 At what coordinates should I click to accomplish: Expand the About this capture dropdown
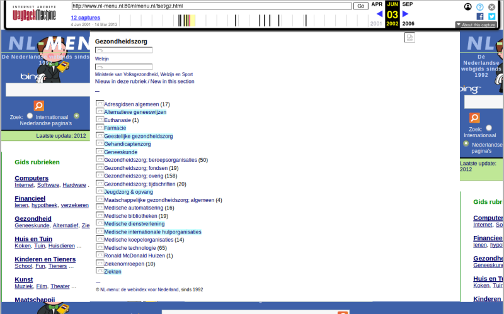pyautogui.click(x=476, y=25)
